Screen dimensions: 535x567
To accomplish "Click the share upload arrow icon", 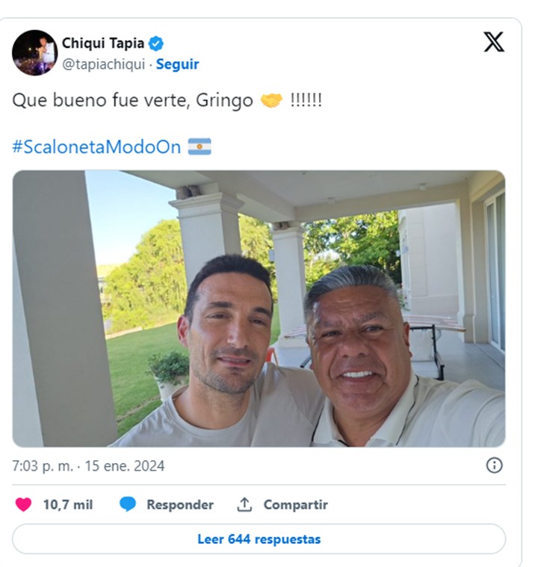I will point(244,504).
